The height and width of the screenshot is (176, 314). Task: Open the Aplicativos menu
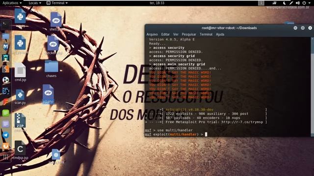click(x=12, y=3)
